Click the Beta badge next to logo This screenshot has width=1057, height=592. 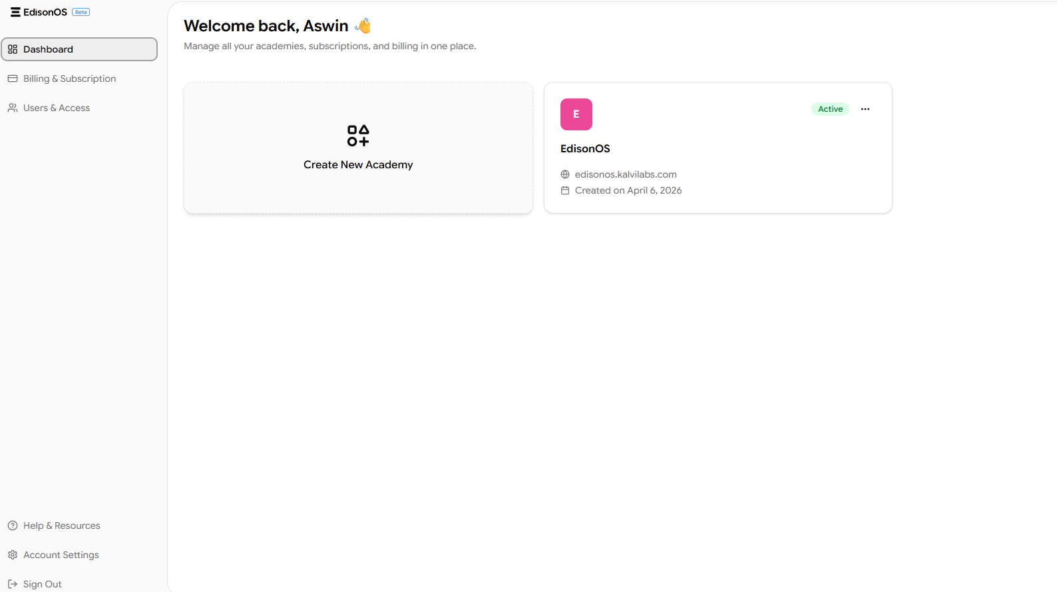(x=81, y=12)
